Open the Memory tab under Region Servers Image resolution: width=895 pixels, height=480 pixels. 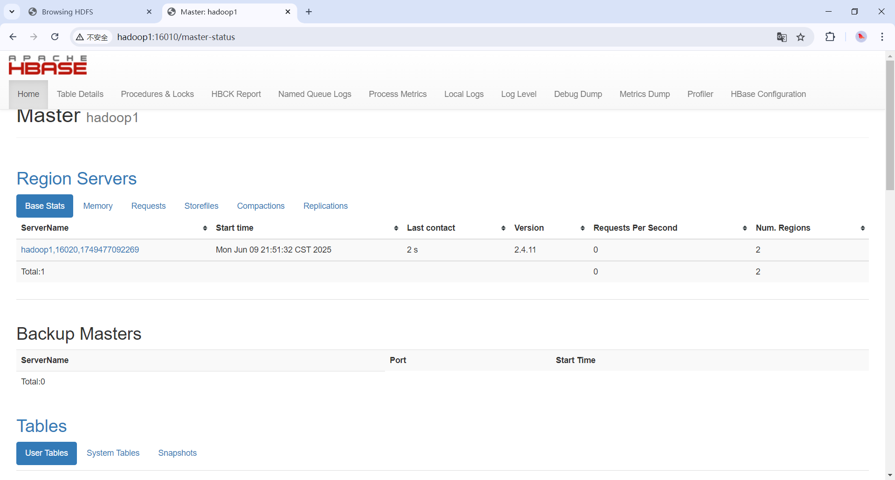[98, 206]
